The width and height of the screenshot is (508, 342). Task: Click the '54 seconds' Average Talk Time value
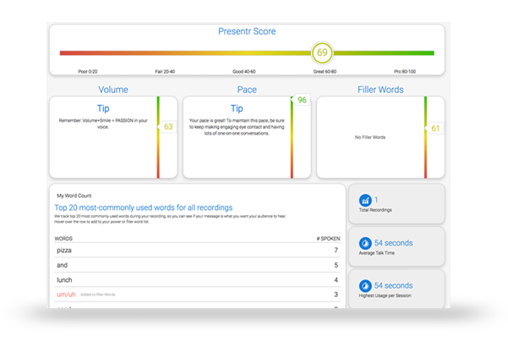[x=394, y=243]
